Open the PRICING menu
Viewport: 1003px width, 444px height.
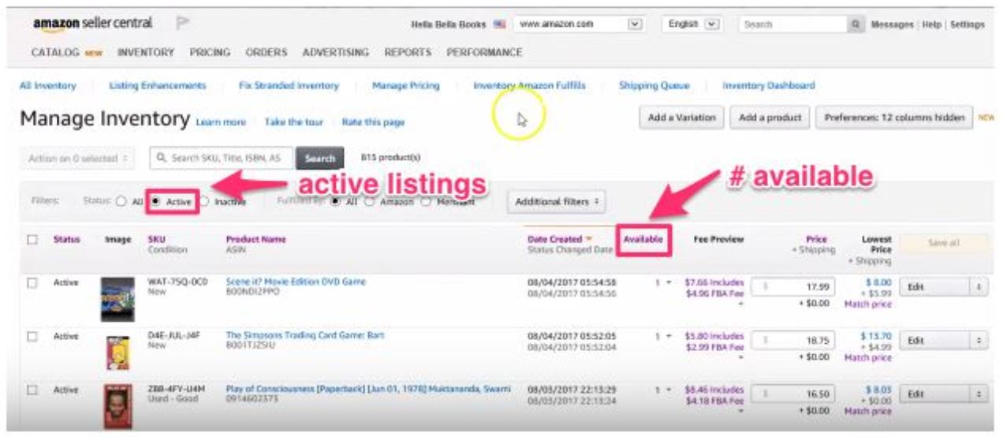tap(210, 53)
